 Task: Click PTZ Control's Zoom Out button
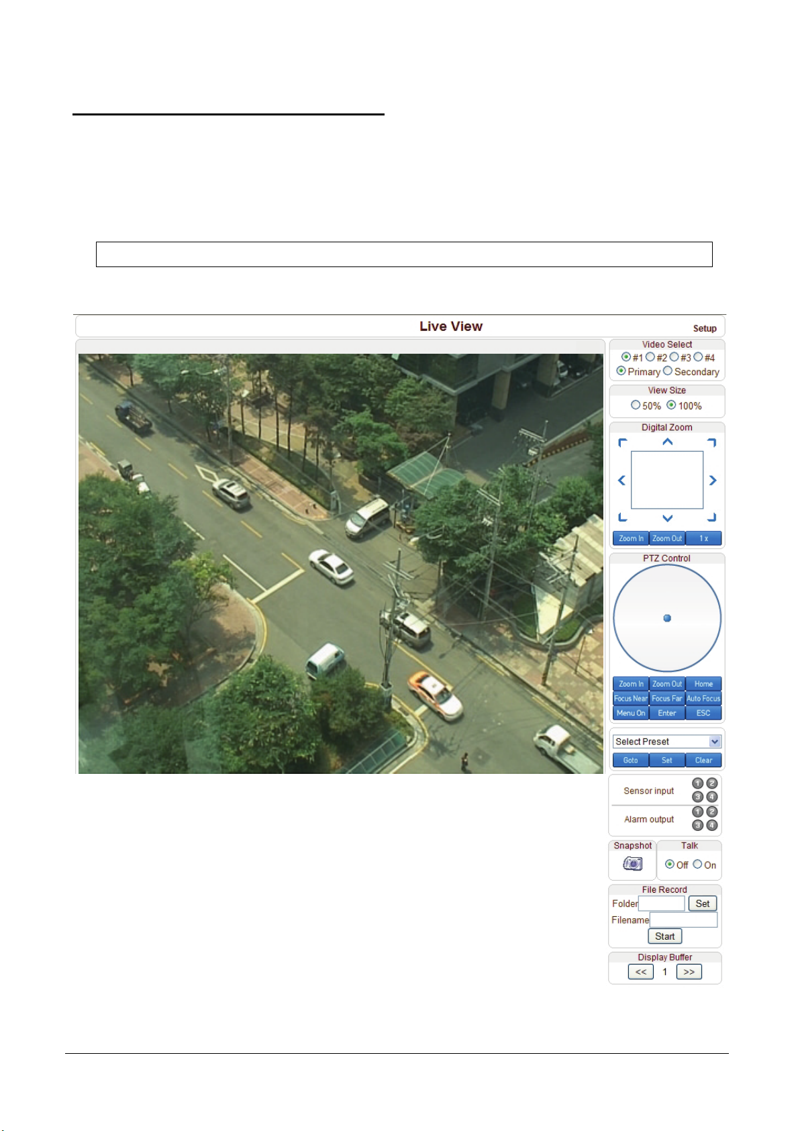(667, 684)
